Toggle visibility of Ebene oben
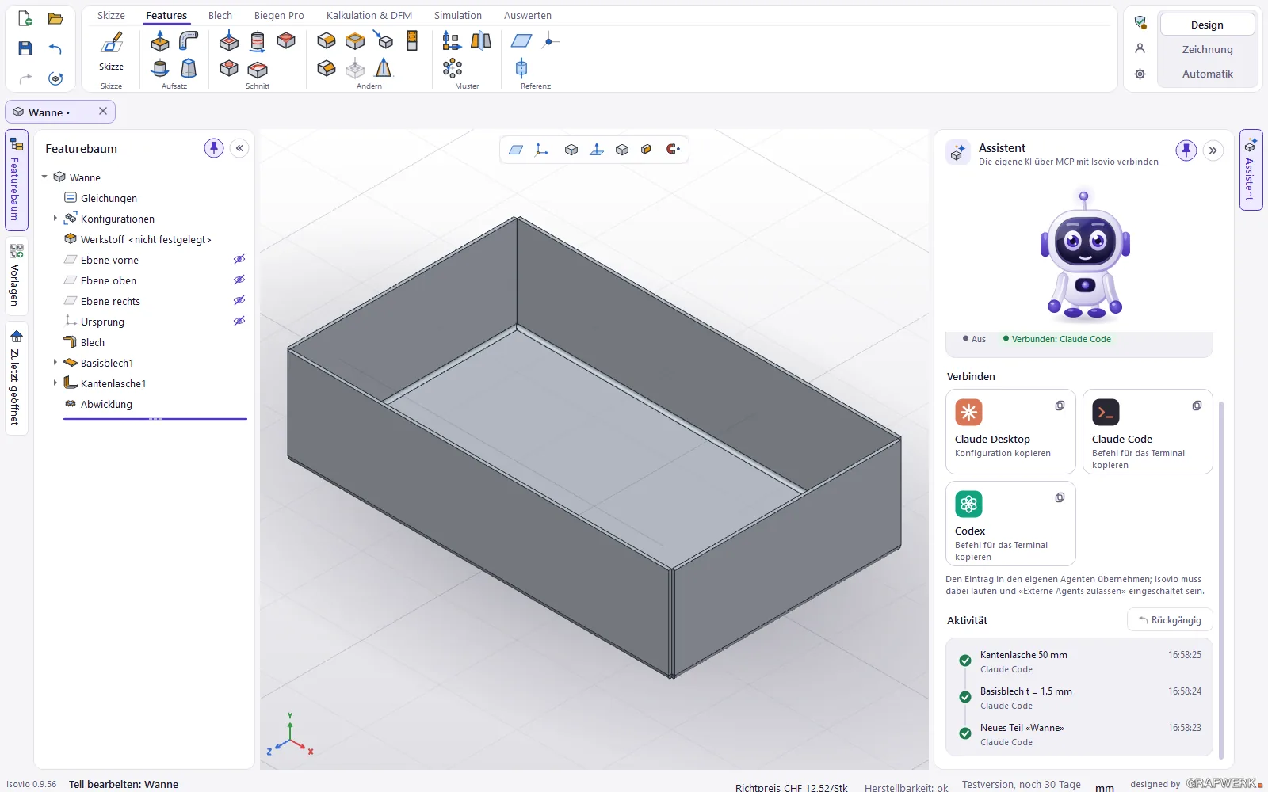 point(239,280)
